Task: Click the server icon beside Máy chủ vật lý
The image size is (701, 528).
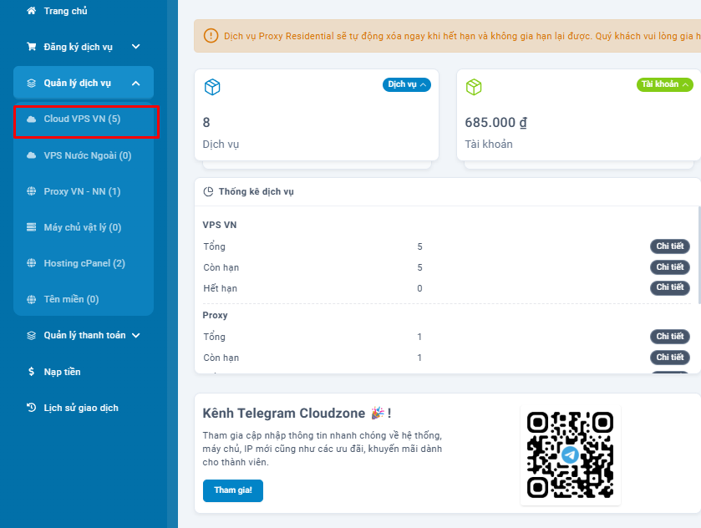Action: coord(32,227)
